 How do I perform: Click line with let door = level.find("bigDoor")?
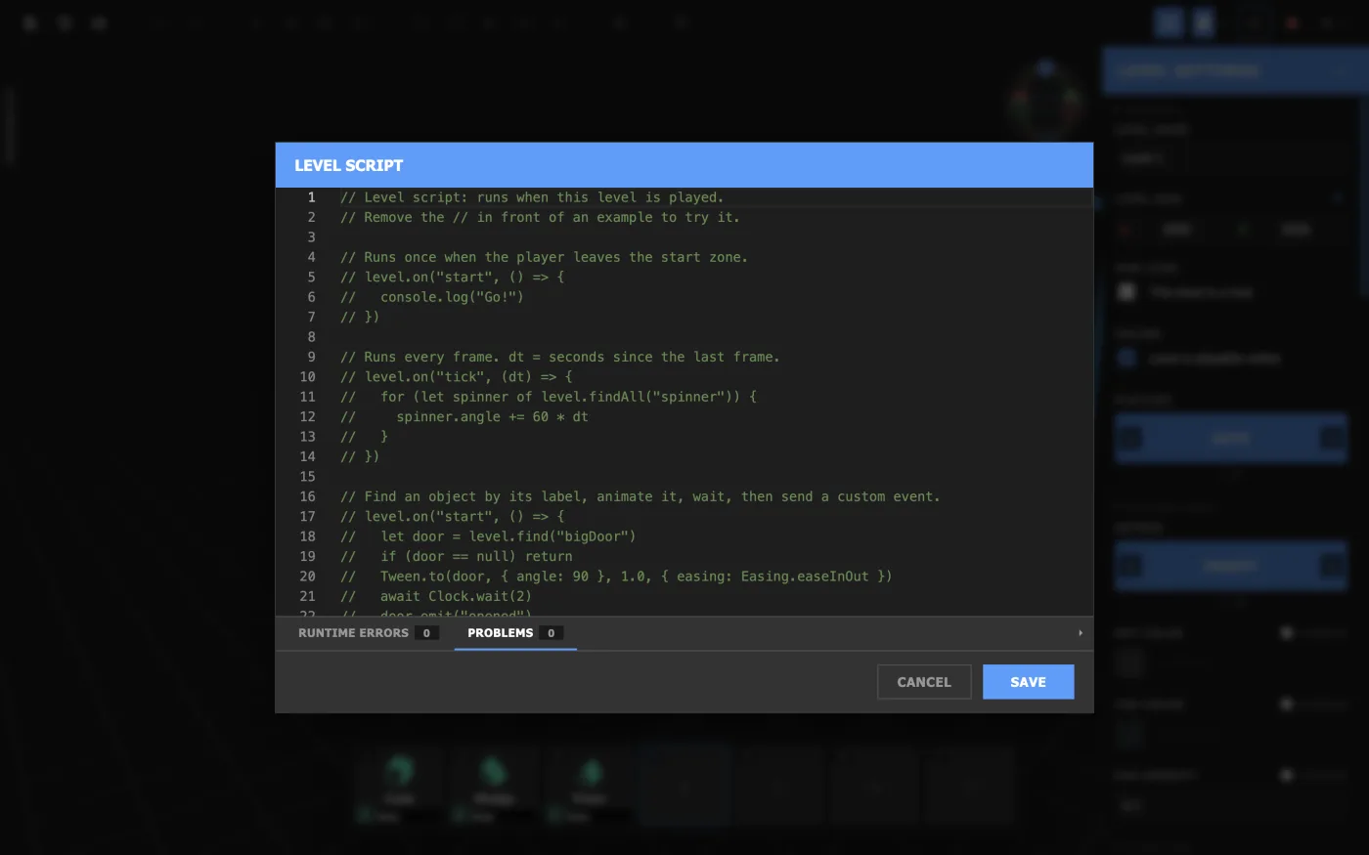point(488,536)
